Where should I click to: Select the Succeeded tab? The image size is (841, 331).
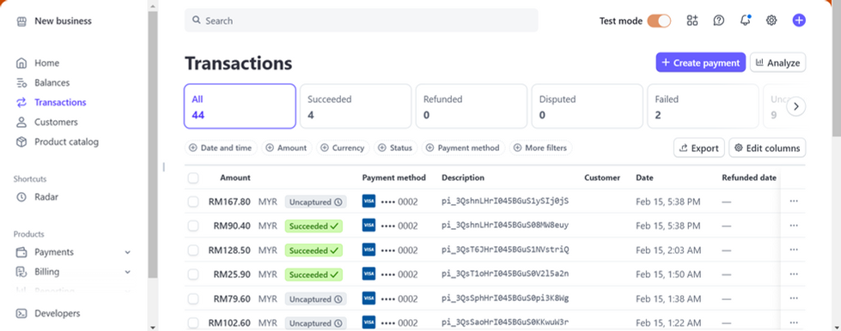[356, 106]
